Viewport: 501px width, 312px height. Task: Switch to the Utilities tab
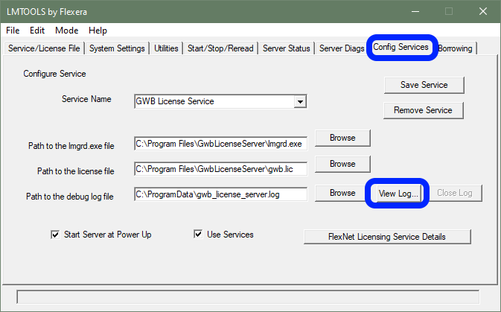coord(166,48)
